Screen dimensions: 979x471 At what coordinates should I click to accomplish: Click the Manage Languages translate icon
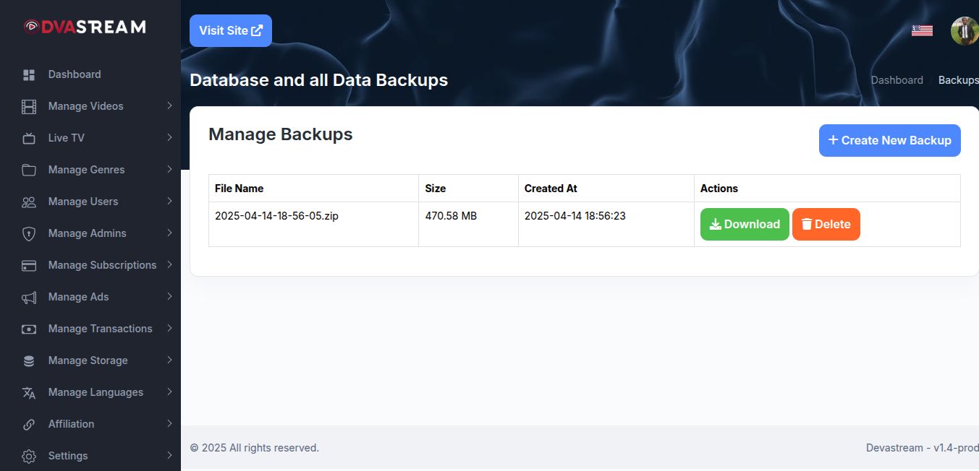tap(29, 392)
